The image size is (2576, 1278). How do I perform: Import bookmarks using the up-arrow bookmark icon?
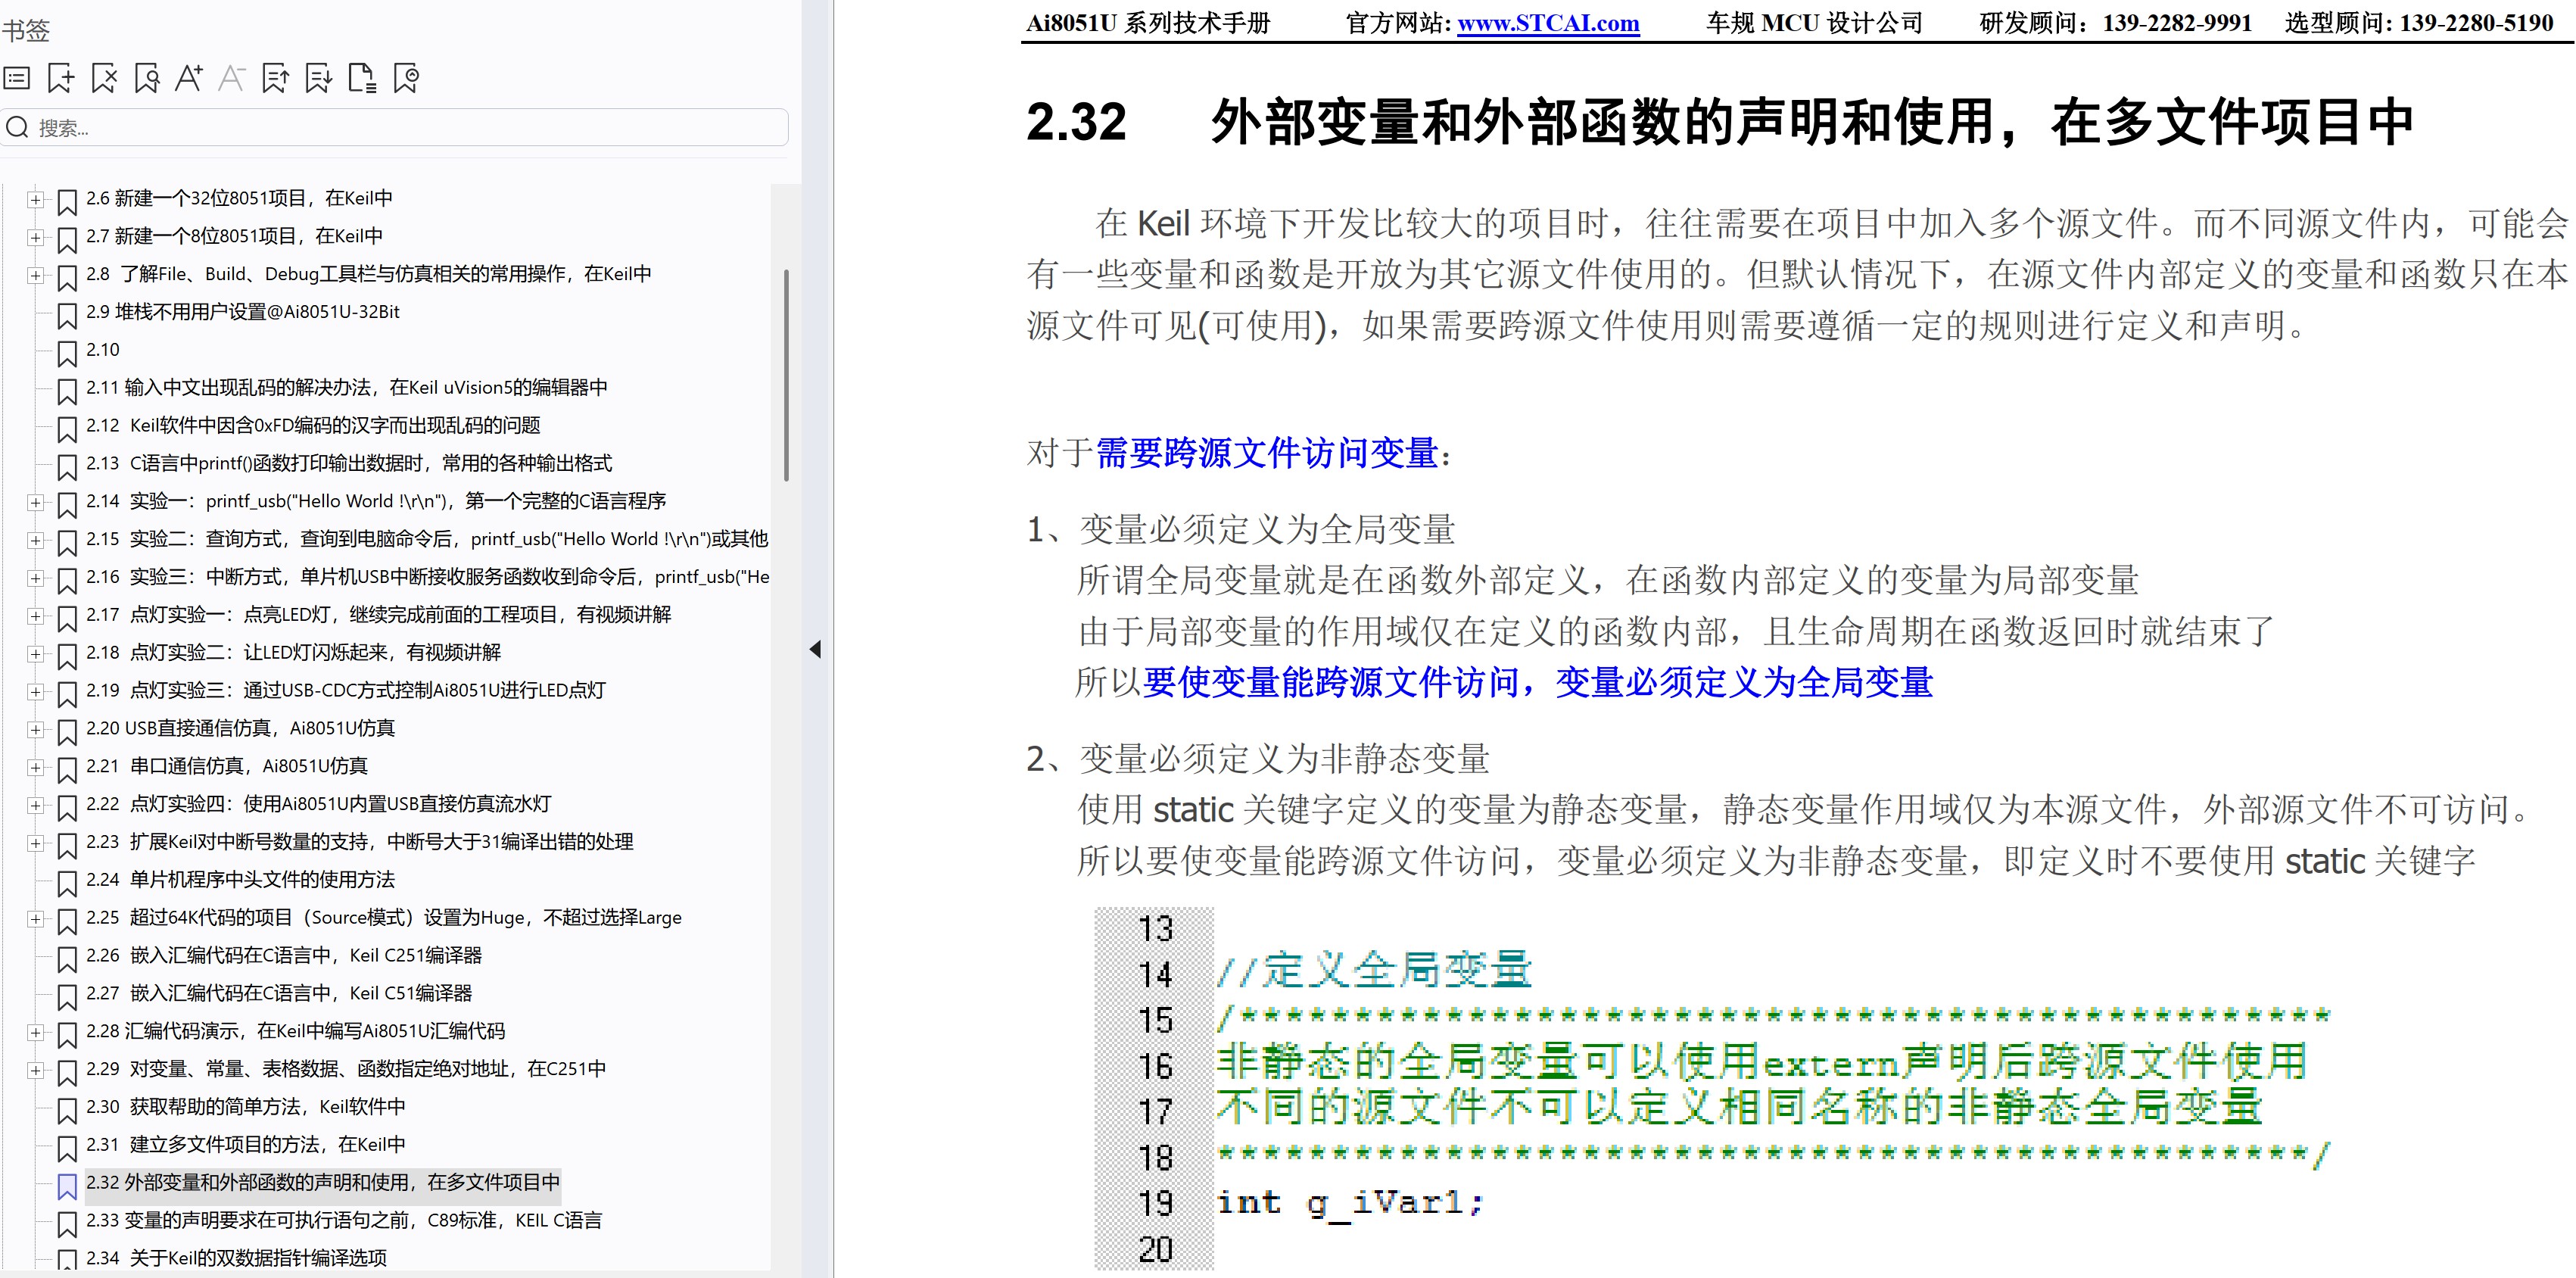[x=274, y=77]
